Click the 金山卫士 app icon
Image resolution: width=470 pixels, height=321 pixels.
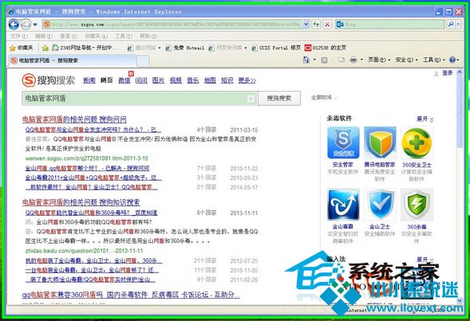point(380,205)
